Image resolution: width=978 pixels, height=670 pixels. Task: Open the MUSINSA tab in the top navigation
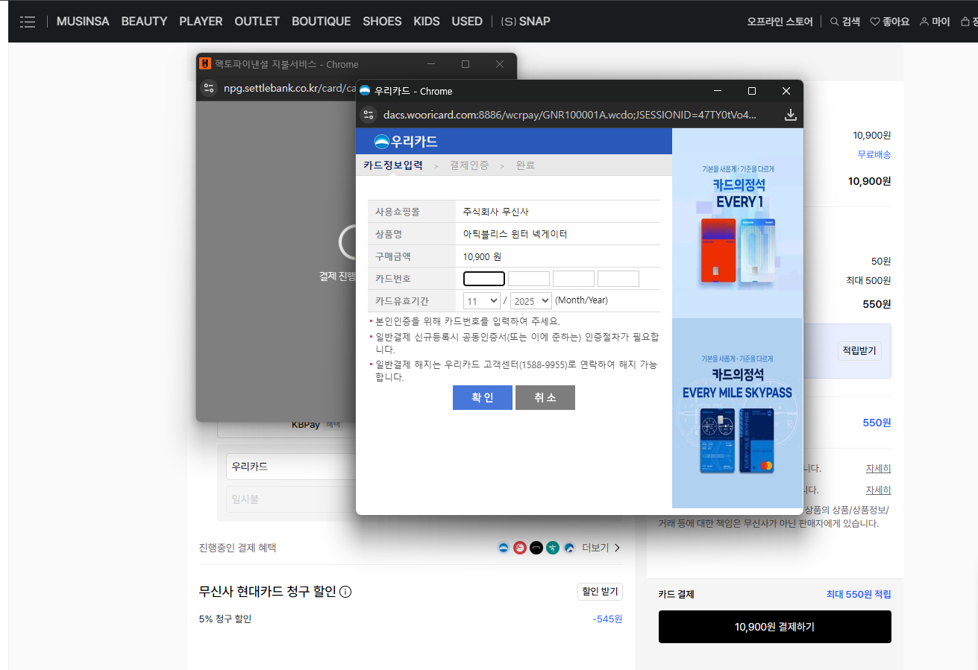(83, 22)
